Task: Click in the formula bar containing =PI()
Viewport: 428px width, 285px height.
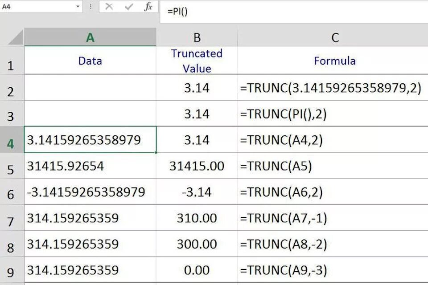Action: pos(294,12)
